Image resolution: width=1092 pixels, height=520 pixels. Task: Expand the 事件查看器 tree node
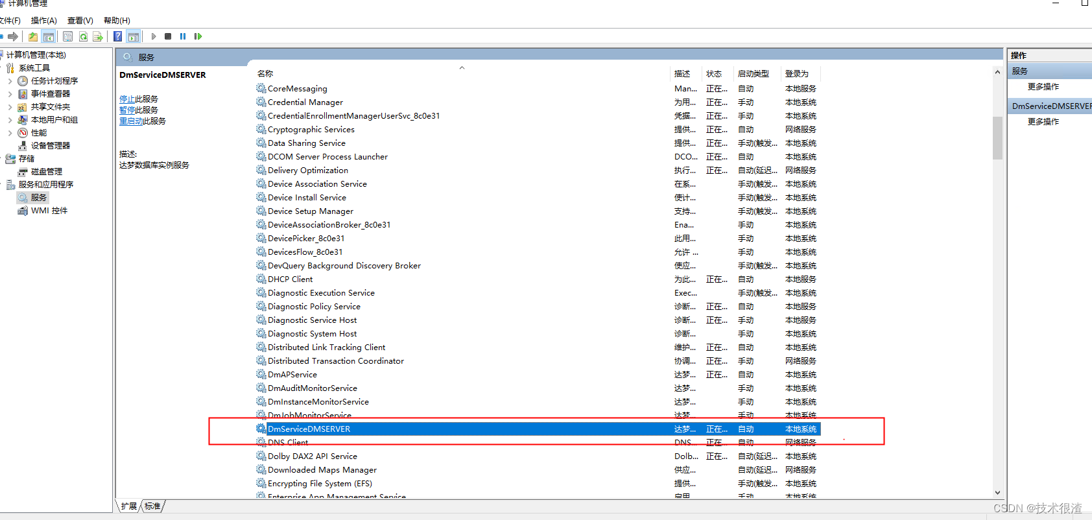point(10,94)
